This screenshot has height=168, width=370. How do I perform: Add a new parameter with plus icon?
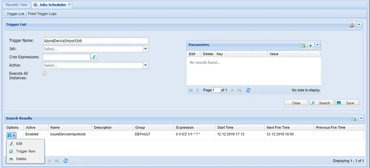tap(310, 46)
